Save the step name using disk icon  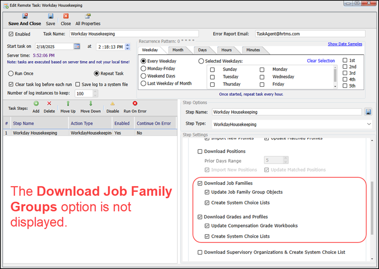click(x=368, y=112)
